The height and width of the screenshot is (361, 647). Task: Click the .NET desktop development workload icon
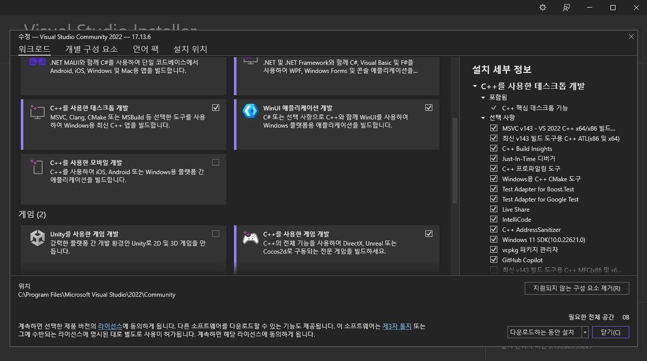click(x=251, y=60)
